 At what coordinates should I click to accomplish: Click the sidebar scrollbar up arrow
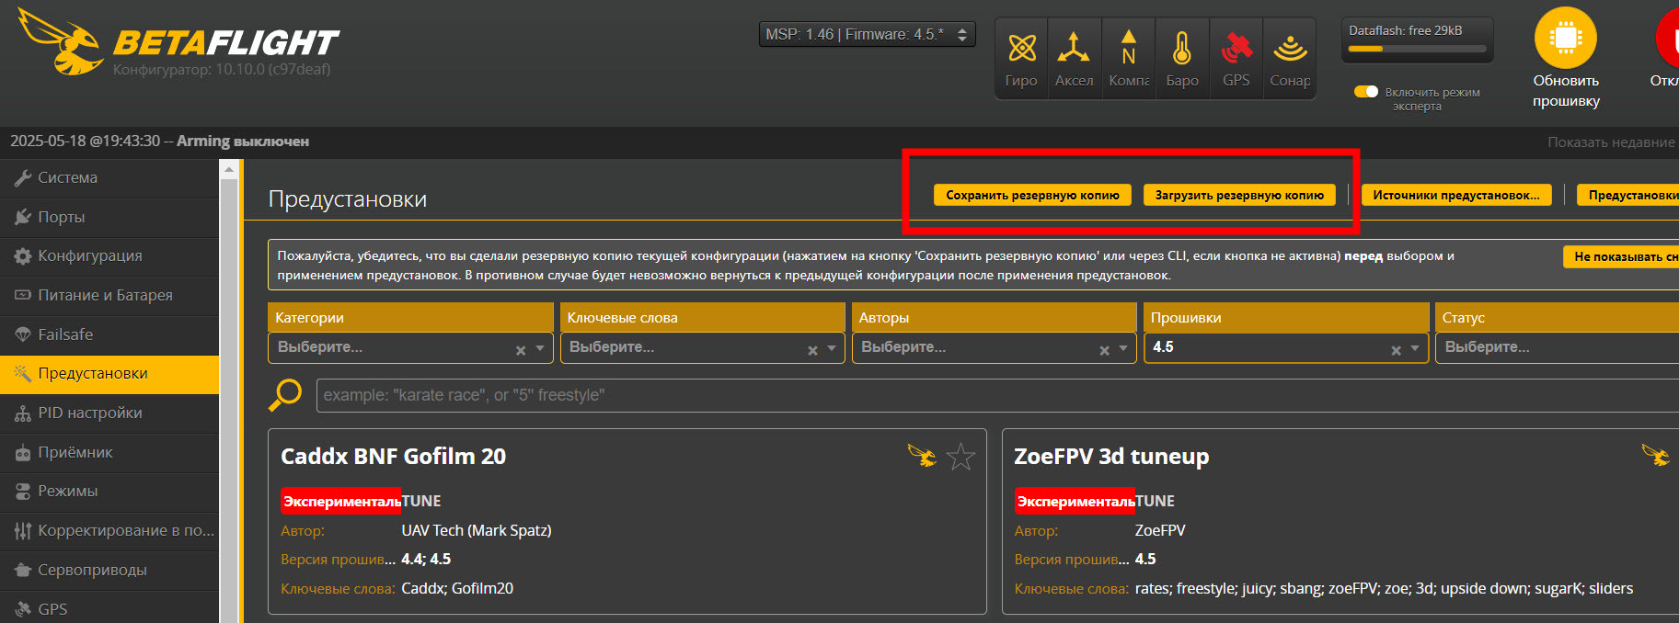[229, 170]
